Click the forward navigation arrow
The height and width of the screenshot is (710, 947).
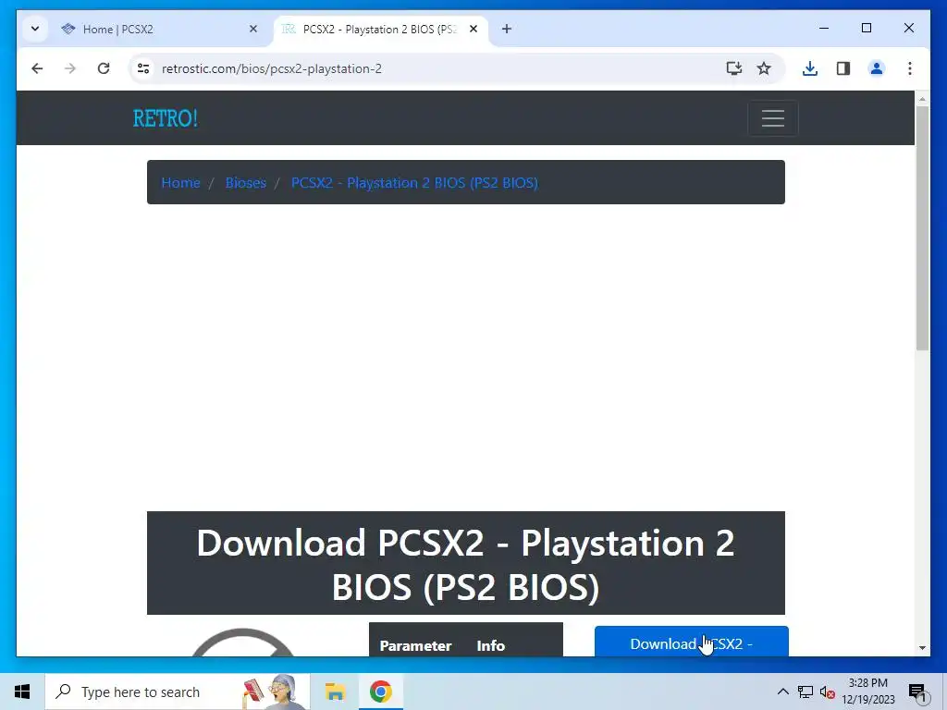(x=70, y=68)
